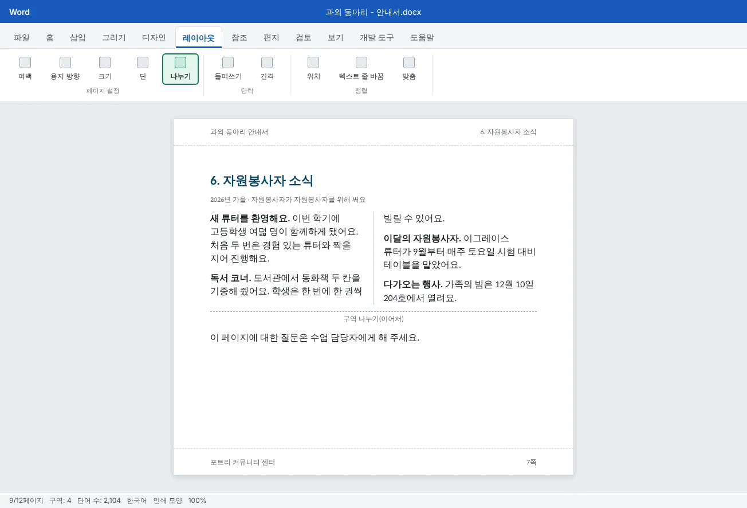Click the bold text 독서 코너.
The width and height of the screenshot is (747, 508).
[231, 278]
